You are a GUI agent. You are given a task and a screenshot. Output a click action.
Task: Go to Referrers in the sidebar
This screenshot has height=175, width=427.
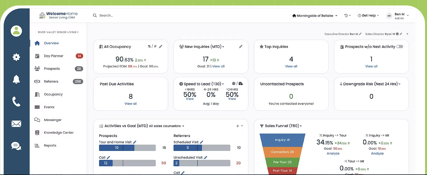[51, 81]
